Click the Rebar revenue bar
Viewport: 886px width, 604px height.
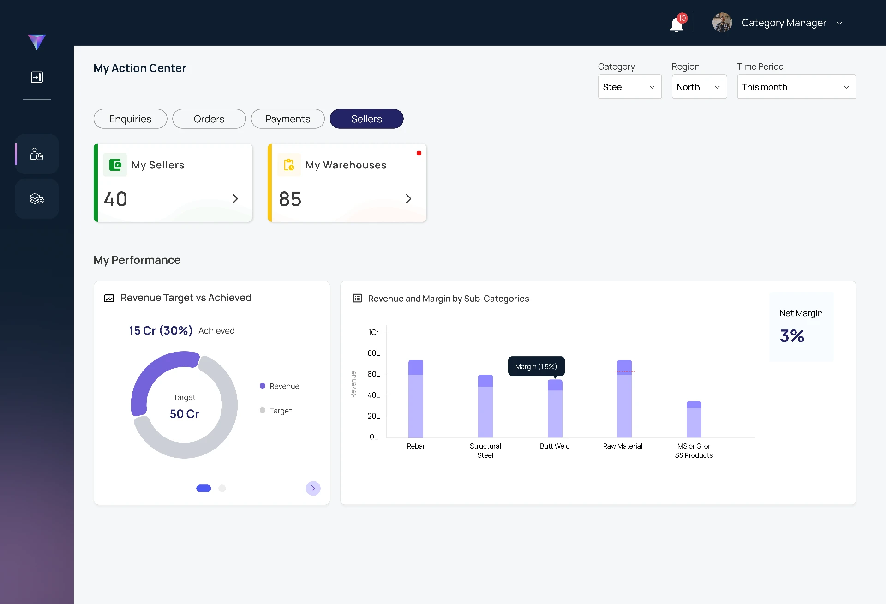coord(416,399)
